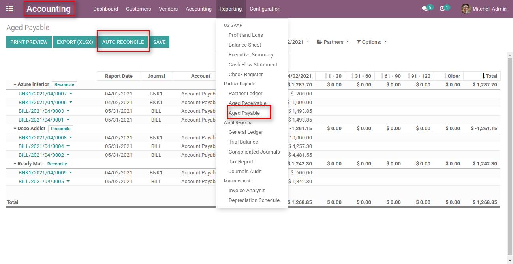
Task: Open the activities clock icon
Action: pos(442,9)
